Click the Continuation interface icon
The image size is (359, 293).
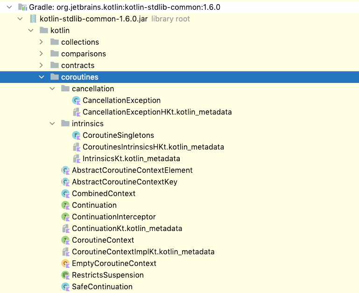click(66, 205)
